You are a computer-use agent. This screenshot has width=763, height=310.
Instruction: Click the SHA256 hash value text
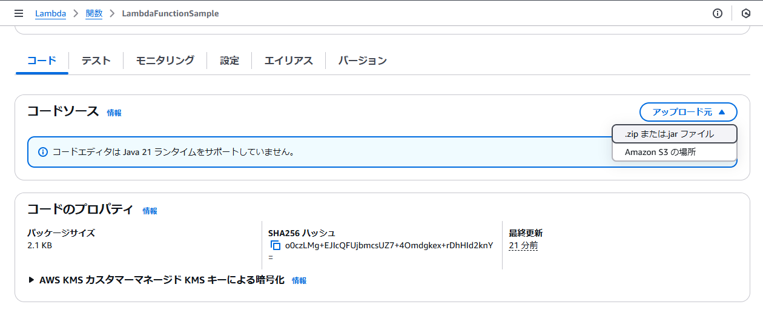[389, 245]
